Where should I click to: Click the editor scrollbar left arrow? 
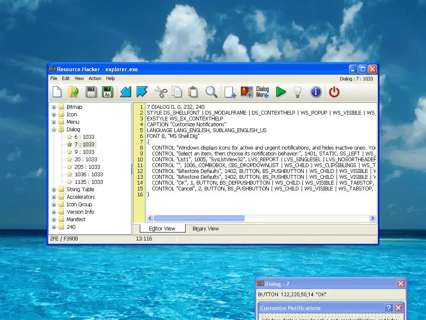click(x=150, y=218)
